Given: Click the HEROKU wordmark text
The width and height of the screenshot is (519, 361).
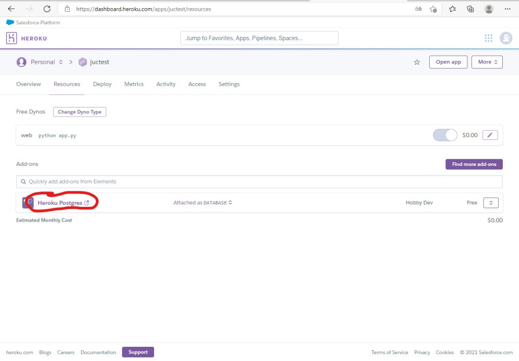Looking at the screenshot, I should tap(34, 39).
